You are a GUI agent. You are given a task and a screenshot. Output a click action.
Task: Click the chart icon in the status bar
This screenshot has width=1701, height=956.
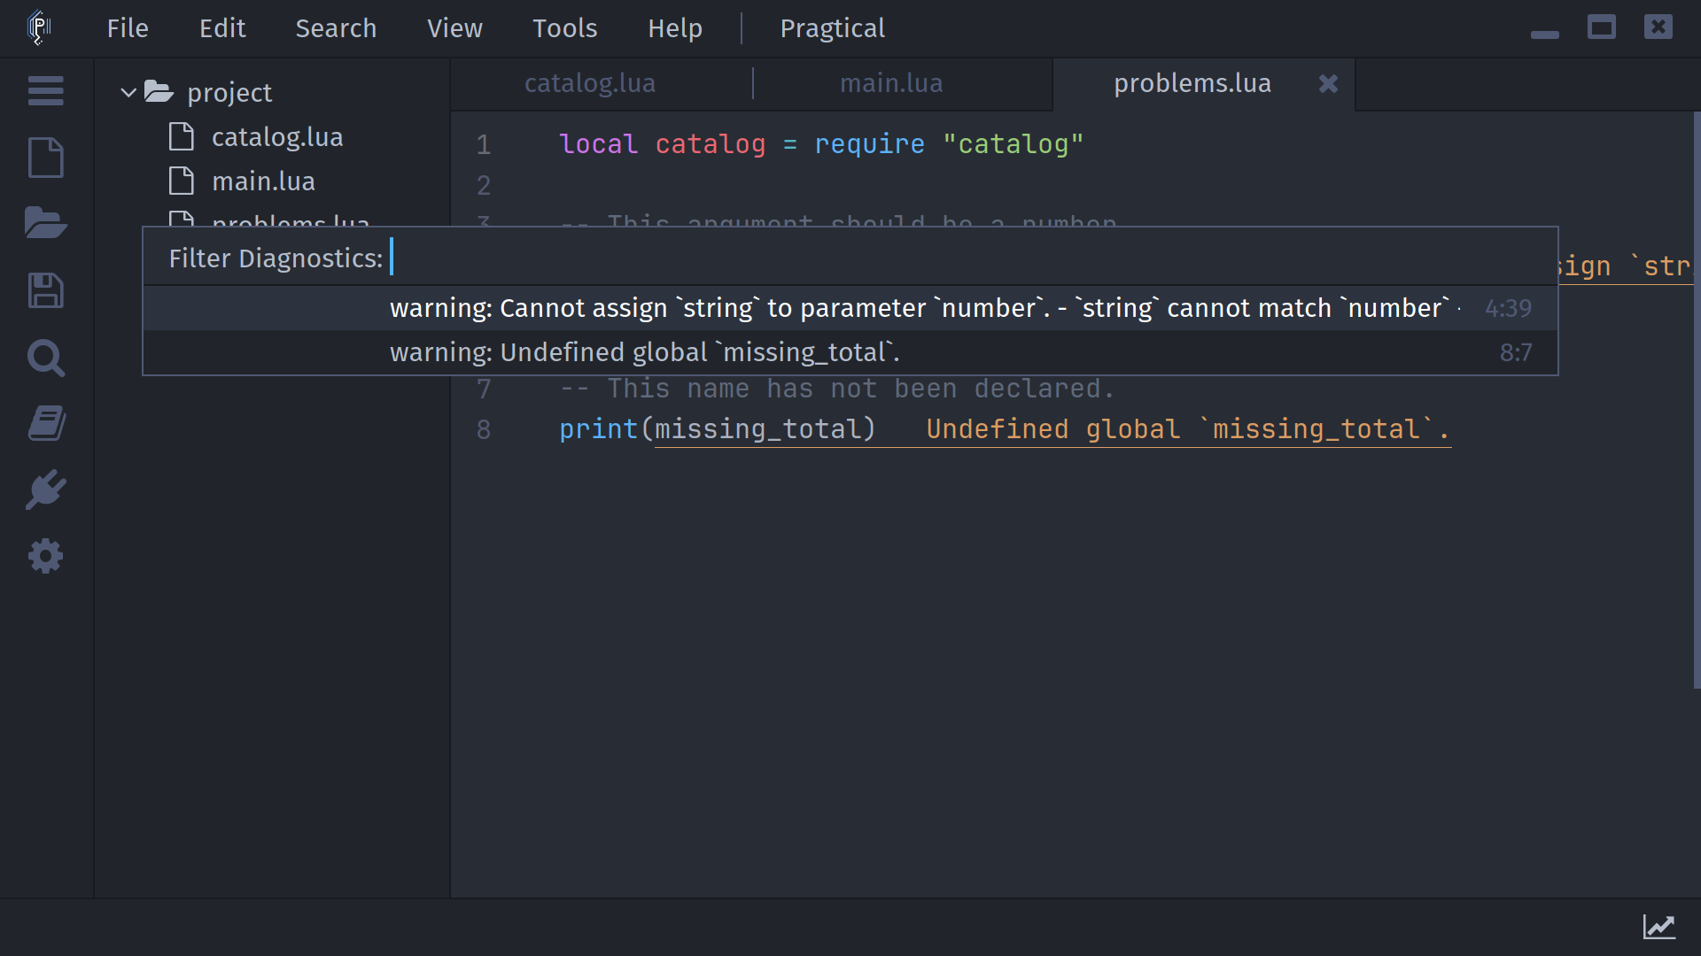coord(1659,927)
